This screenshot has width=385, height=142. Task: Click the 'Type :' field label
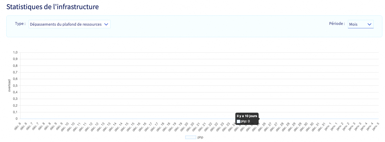click(x=20, y=24)
